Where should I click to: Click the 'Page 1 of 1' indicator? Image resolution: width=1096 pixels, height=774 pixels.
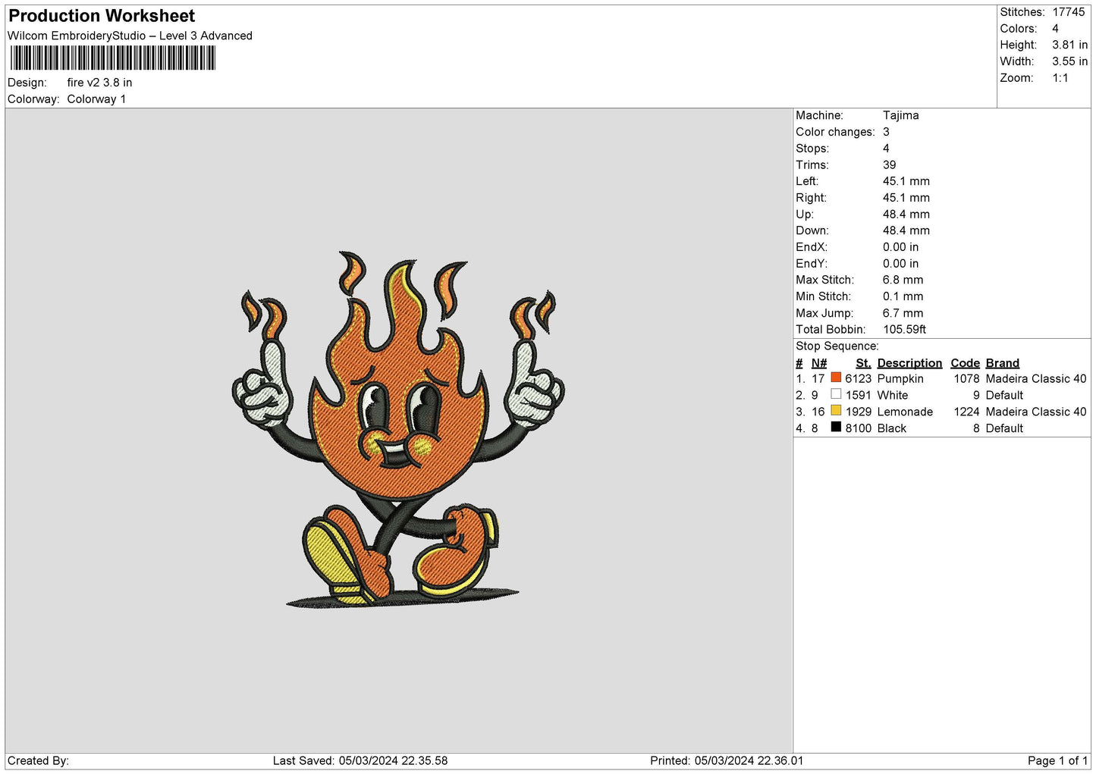click(1057, 760)
